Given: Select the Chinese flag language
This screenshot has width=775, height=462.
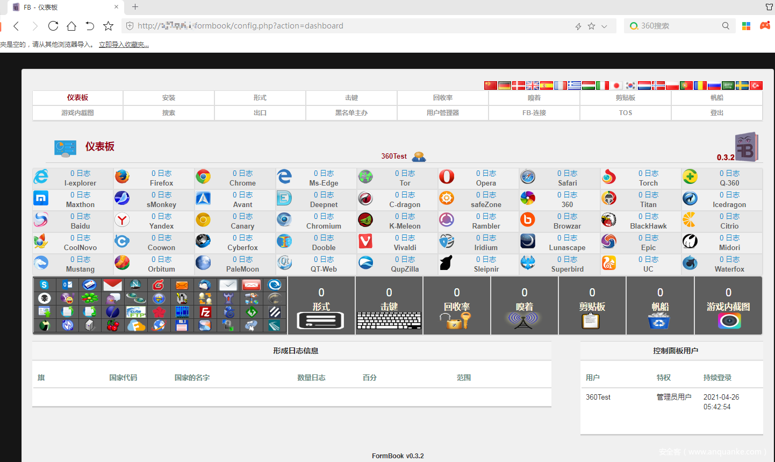Looking at the screenshot, I should [491, 86].
